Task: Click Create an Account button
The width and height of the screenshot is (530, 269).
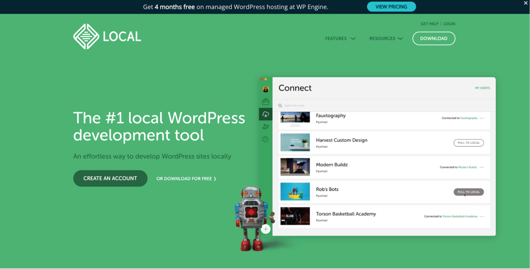Action: point(110,178)
